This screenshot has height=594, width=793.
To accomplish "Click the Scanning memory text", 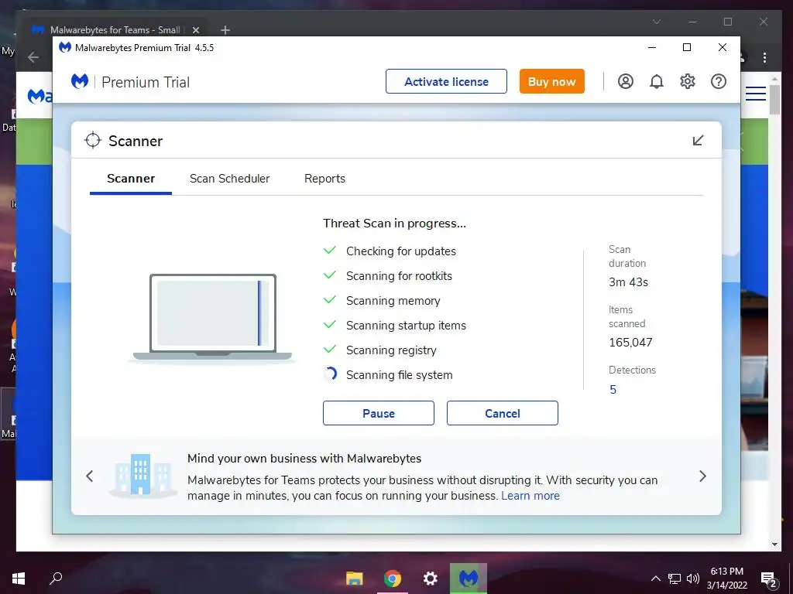I will pyautogui.click(x=393, y=301).
